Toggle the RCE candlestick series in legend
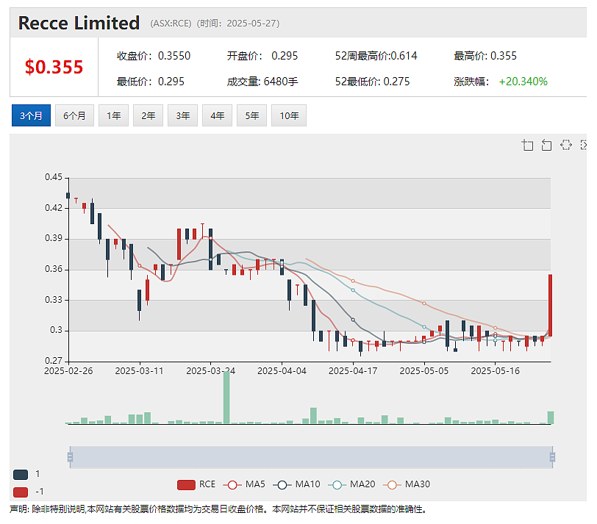Viewport: 597px width, 524px height. (x=196, y=484)
